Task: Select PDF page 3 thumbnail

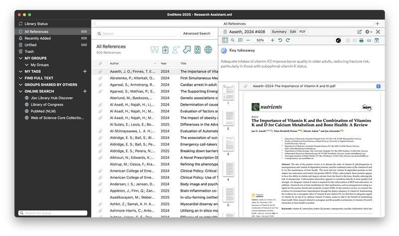Action: 228,143
